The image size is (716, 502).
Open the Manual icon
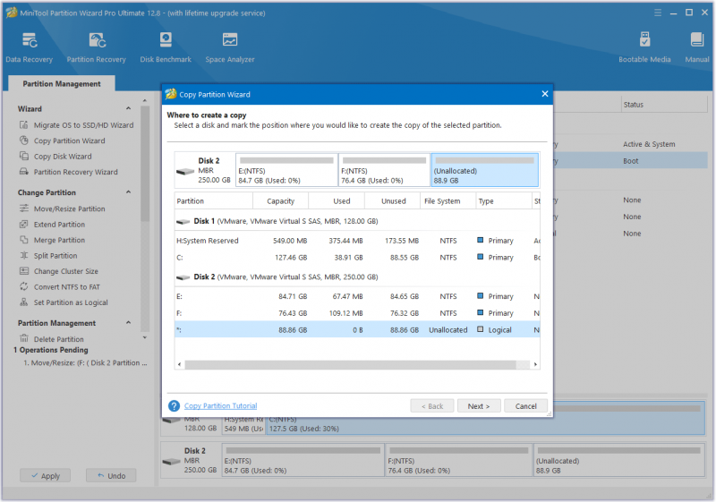pos(697,47)
